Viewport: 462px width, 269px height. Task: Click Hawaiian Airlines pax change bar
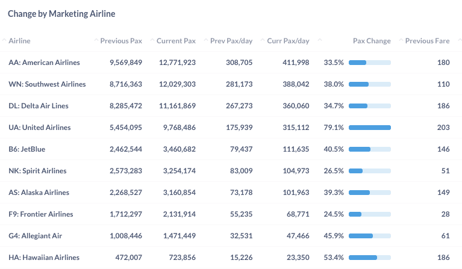(370, 258)
